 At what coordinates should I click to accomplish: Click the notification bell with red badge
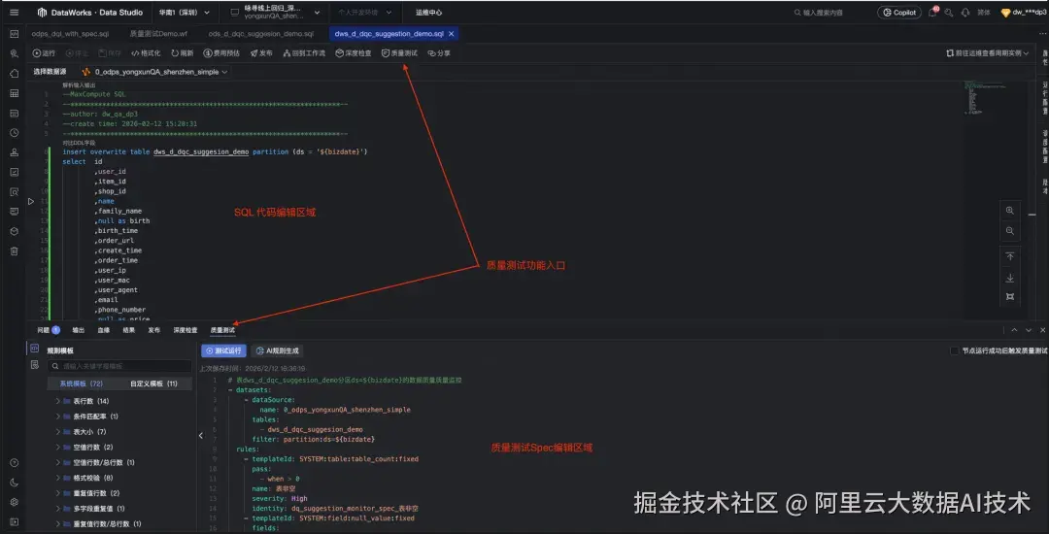[932, 12]
